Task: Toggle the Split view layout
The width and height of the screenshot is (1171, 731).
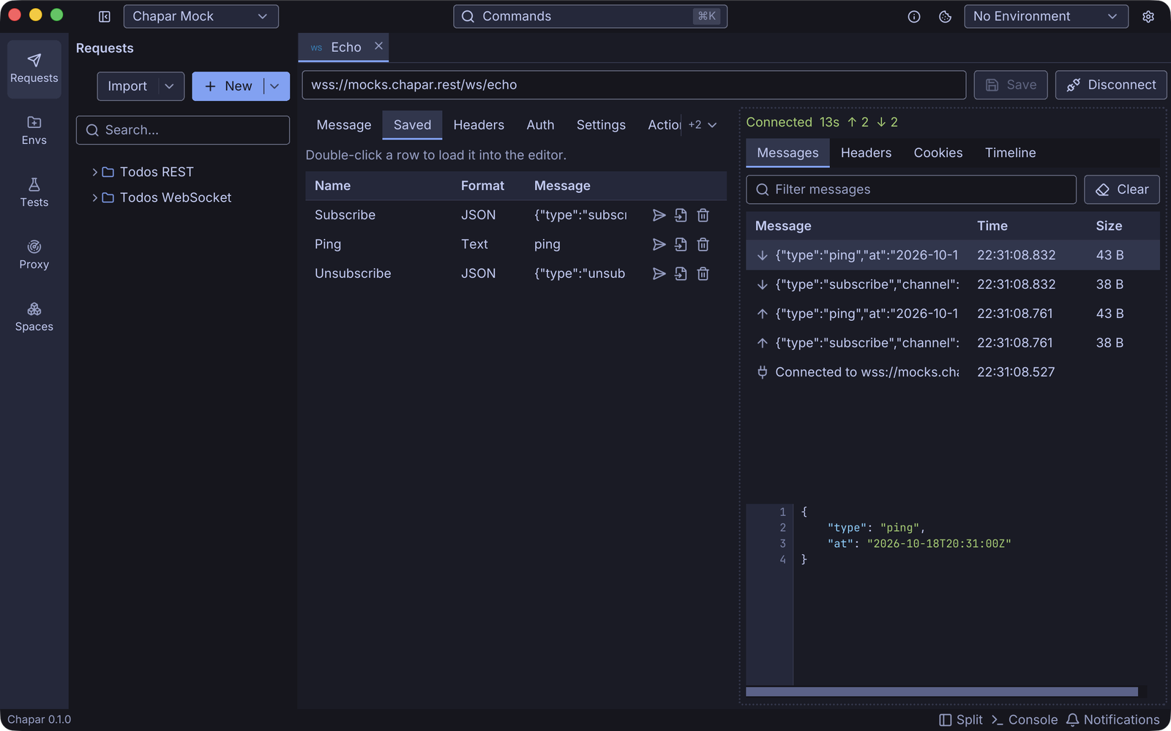Action: [x=961, y=720]
